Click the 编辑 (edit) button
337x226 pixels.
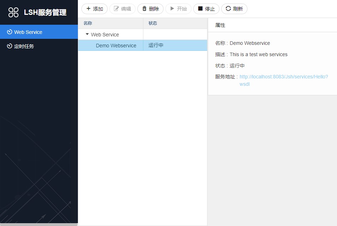[122, 9]
